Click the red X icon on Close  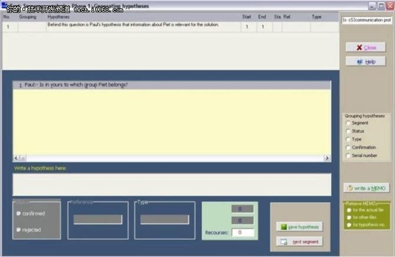click(359, 47)
